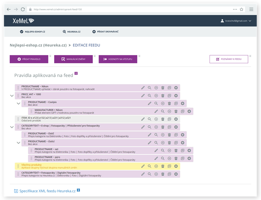Viewport: 261px width, 200px height.
Task: Resume the paused ITEM_ID rule with play icon
Action: [156, 119]
